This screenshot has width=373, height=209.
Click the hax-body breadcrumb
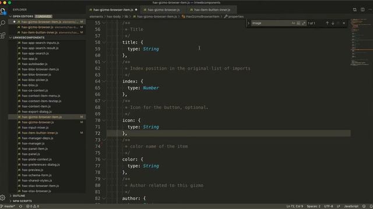click(114, 17)
